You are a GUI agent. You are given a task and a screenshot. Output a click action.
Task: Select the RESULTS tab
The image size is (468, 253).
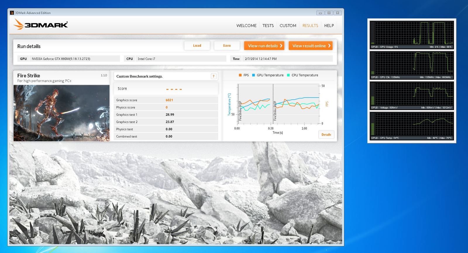pyautogui.click(x=310, y=26)
